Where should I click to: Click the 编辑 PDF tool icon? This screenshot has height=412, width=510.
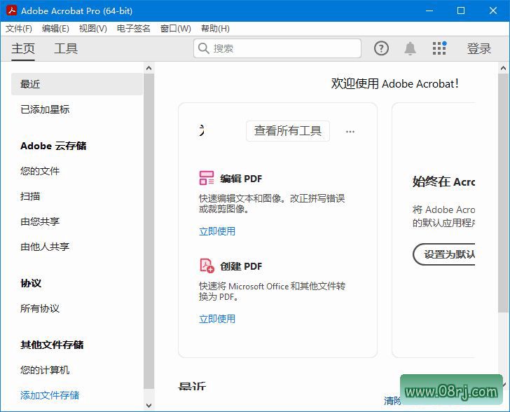pos(207,178)
